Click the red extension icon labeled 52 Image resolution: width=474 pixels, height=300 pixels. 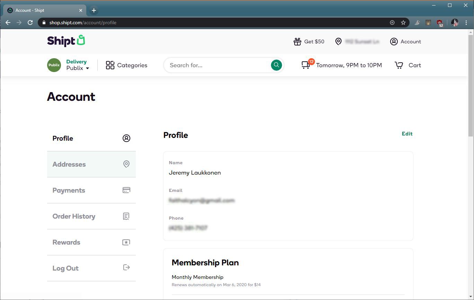tap(440, 23)
